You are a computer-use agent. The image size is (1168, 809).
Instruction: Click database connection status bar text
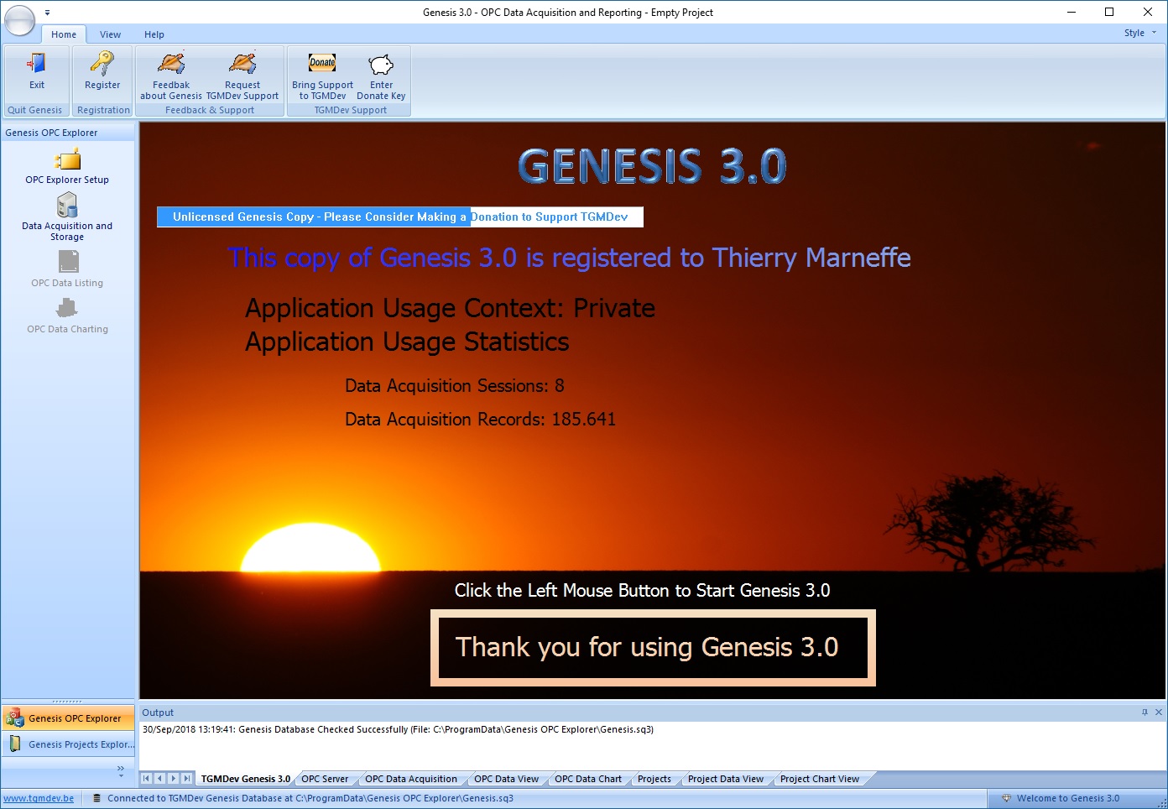[310, 798]
